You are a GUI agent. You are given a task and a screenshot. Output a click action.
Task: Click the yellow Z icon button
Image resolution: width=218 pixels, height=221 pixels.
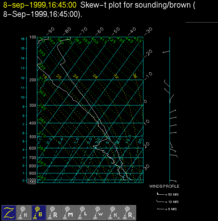pos(9,212)
